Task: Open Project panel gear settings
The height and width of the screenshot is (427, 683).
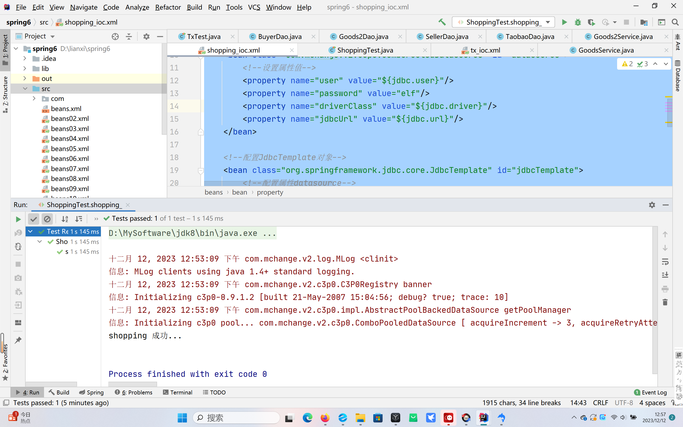Action: 146,37
